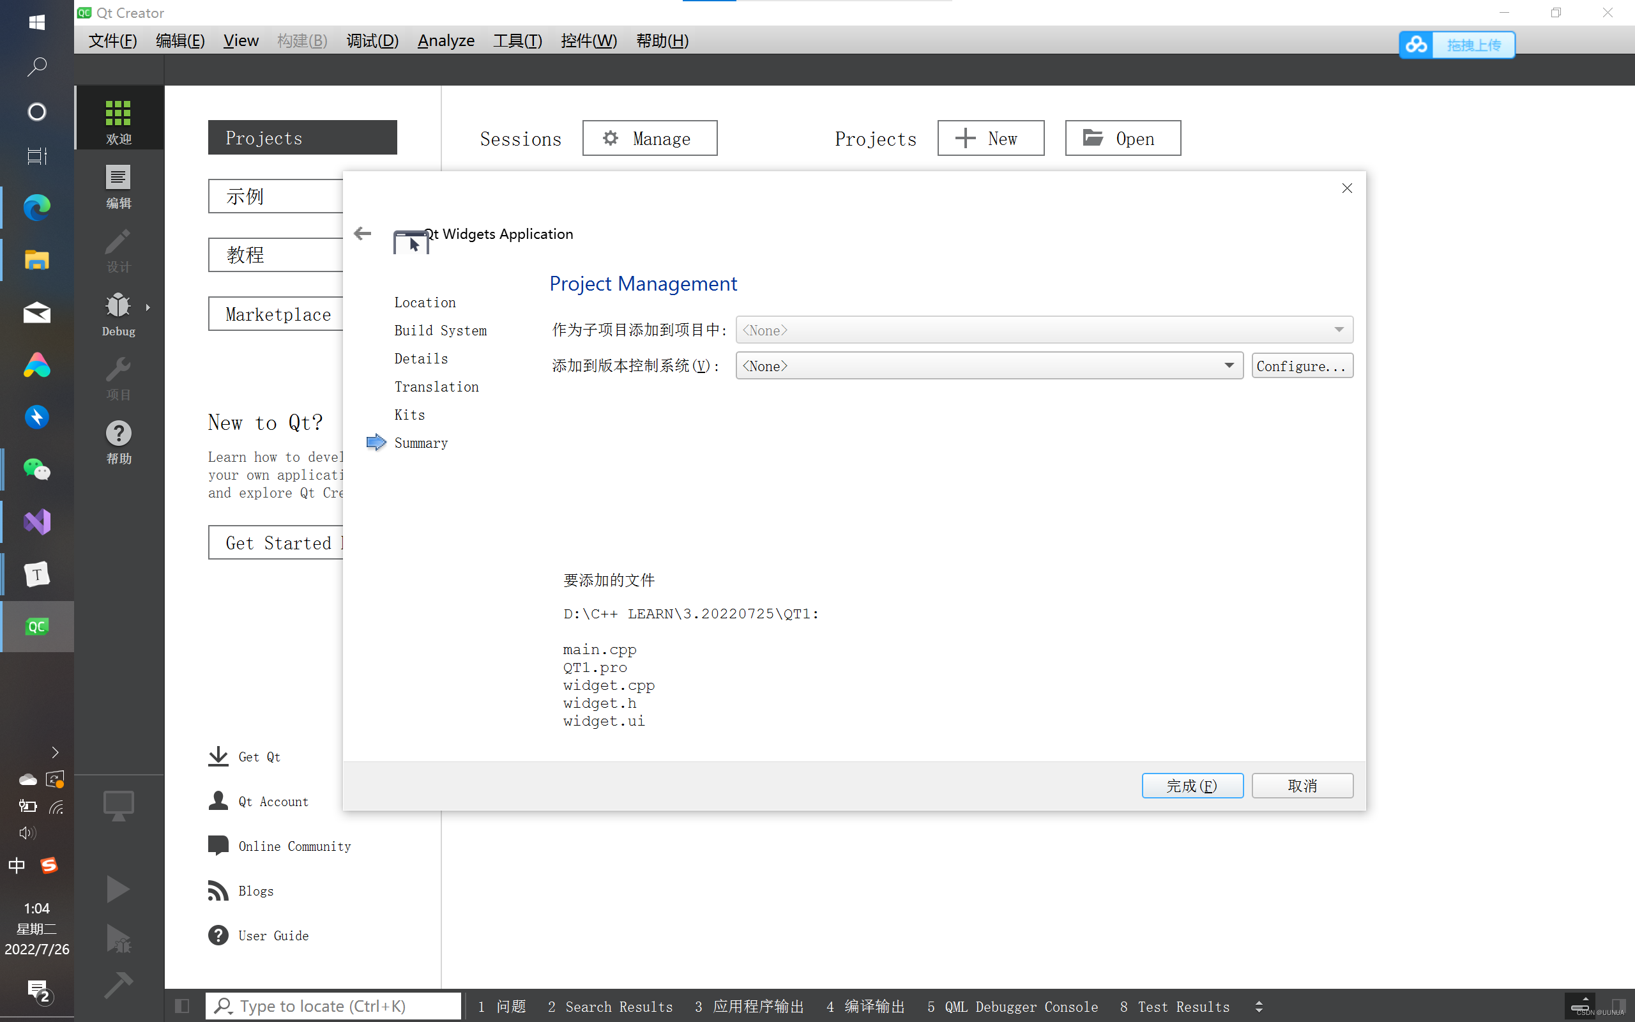This screenshot has height=1022, width=1635.
Task: Open Windows Start menu
Action: point(36,22)
